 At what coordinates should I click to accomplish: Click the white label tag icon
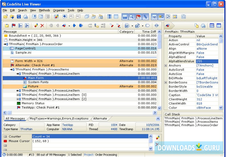[148, 26]
